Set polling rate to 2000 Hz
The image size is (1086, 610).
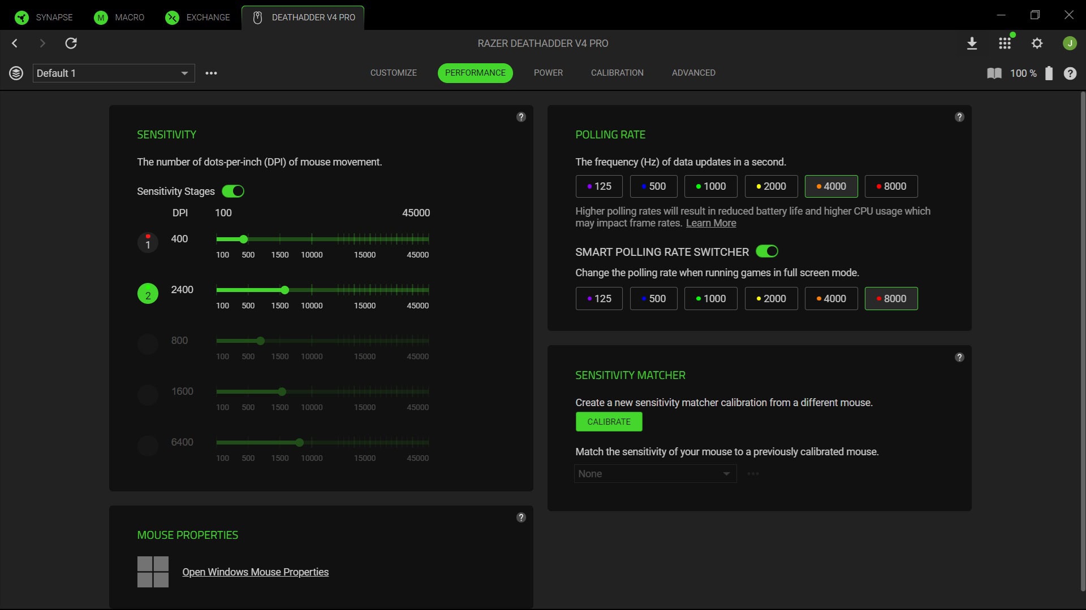click(771, 186)
